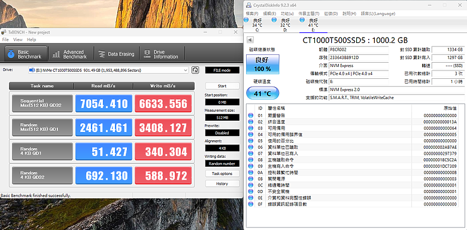Click the firmware field P8CR002

point(359,50)
